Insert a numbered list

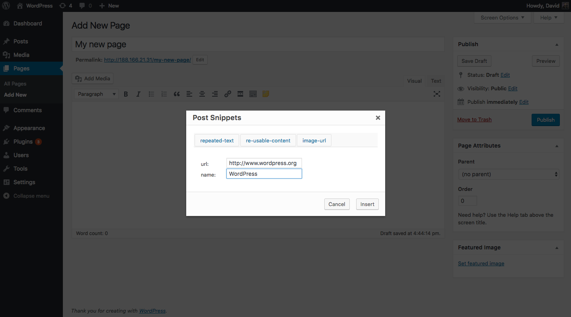click(164, 94)
